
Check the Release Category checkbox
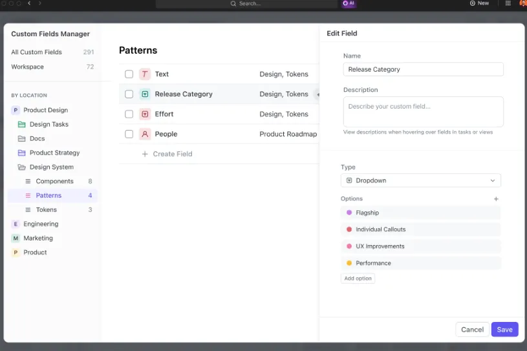coord(129,94)
